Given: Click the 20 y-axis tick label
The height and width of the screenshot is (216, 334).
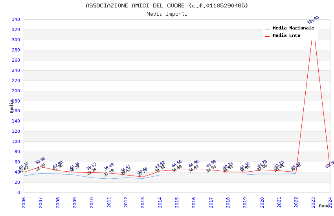Looking at the screenshot, I should click(x=17, y=182).
